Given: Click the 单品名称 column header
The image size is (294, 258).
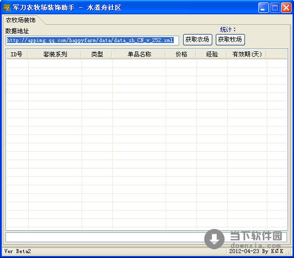Looking at the screenshot, I should (139, 54).
